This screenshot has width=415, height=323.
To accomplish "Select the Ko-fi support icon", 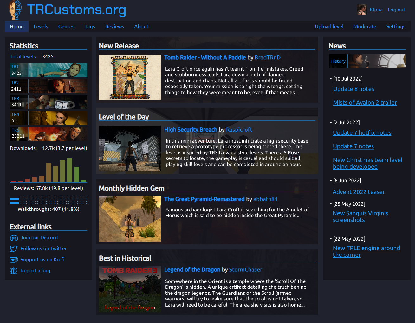I will [x=14, y=260].
